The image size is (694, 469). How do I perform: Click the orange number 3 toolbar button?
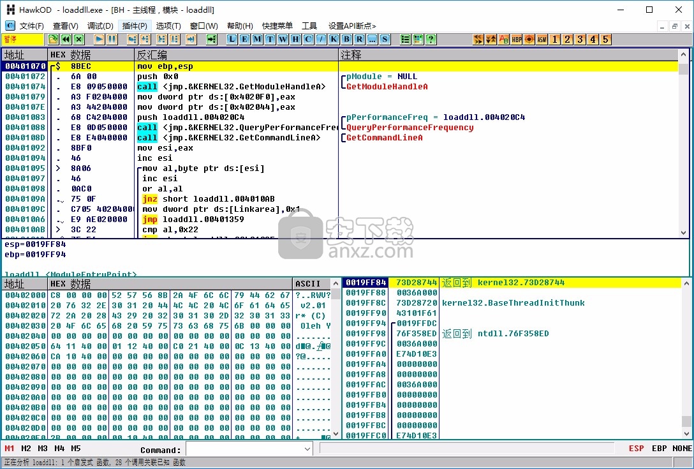click(580, 40)
